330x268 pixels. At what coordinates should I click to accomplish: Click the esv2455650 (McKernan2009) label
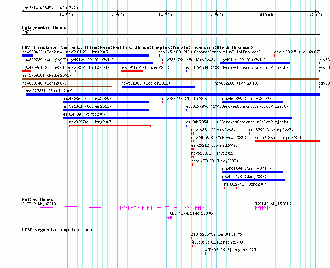tap(219, 138)
